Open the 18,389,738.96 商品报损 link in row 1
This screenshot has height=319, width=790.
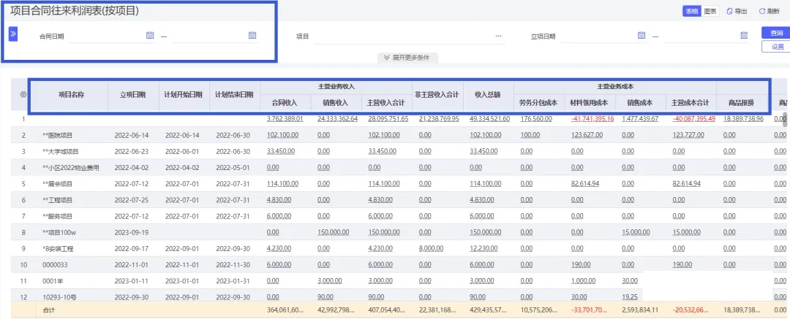743,119
